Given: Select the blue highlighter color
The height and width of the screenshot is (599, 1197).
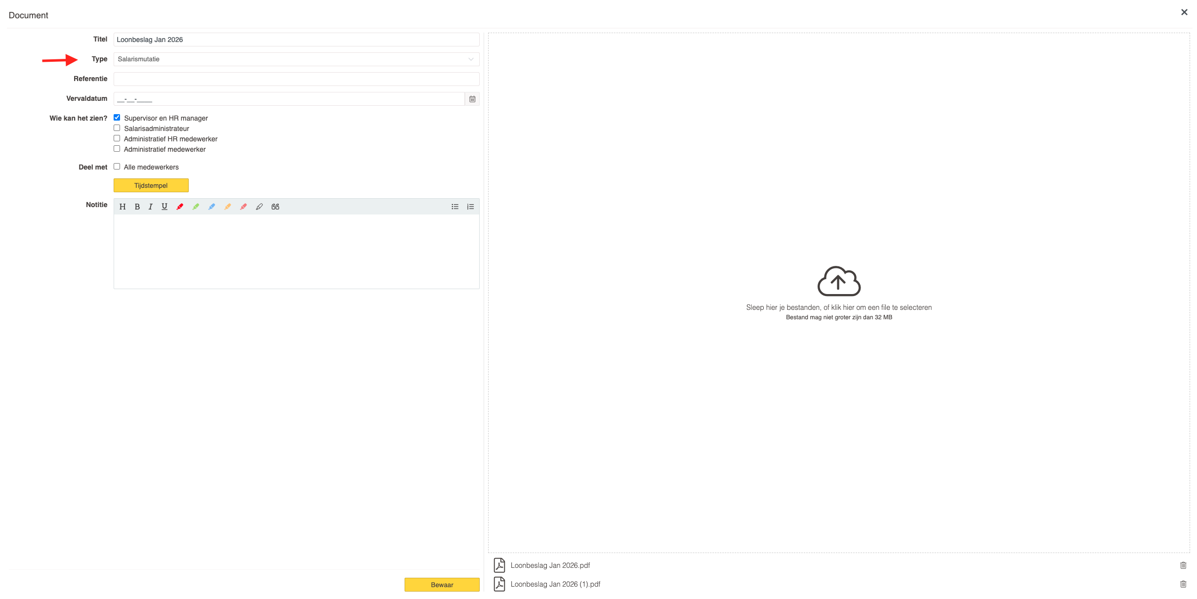Looking at the screenshot, I should (211, 207).
